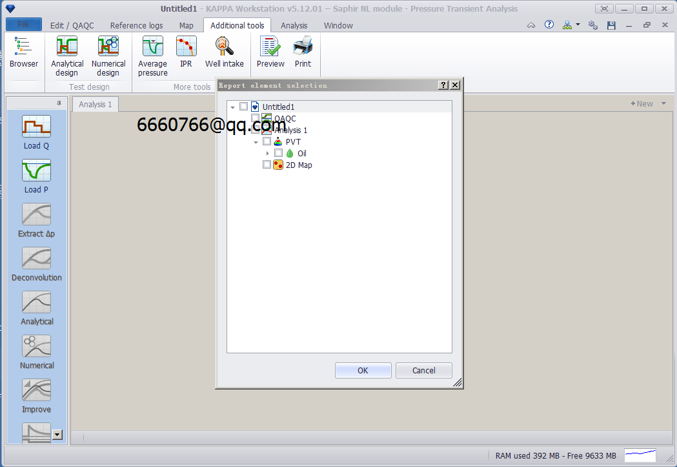Open the IPR tool

point(186,52)
